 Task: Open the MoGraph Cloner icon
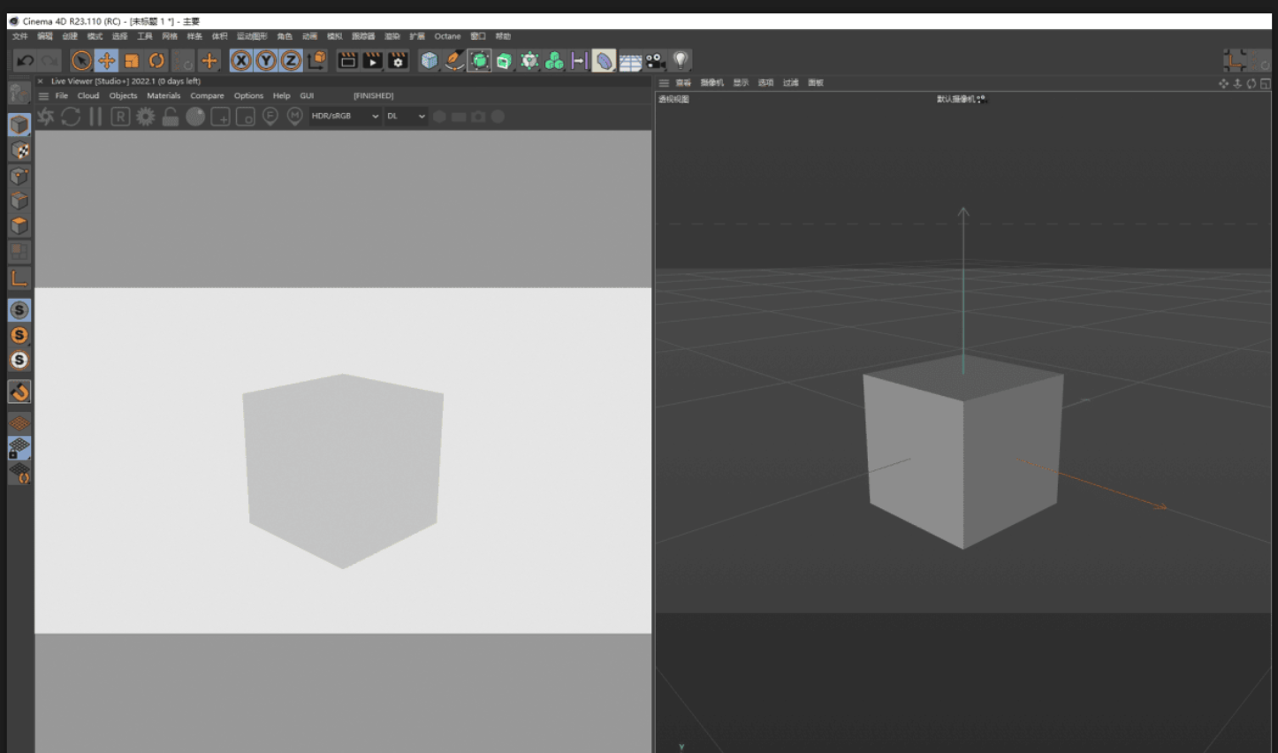tap(529, 60)
